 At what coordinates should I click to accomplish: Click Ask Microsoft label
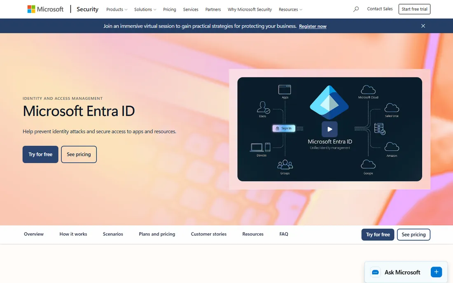[x=402, y=272]
